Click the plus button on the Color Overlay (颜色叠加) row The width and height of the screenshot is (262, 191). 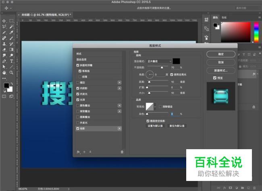click(119, 105)
